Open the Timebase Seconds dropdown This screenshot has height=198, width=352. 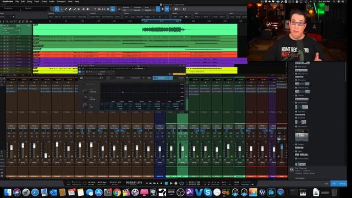point(138,10)
